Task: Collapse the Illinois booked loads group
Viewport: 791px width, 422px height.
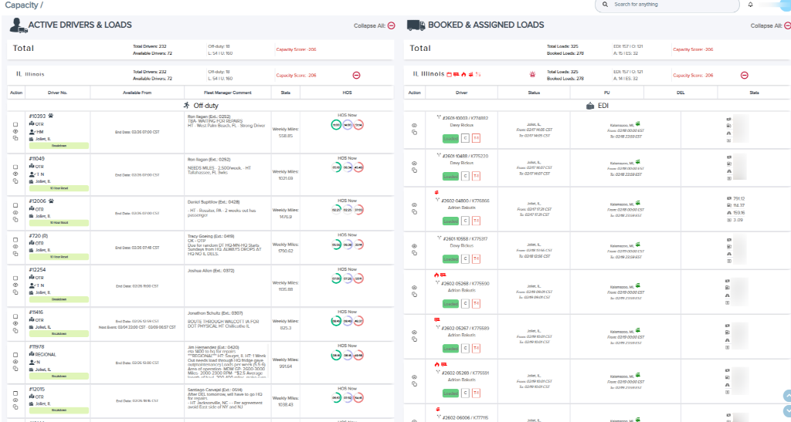Action: [x=744, y=75]
